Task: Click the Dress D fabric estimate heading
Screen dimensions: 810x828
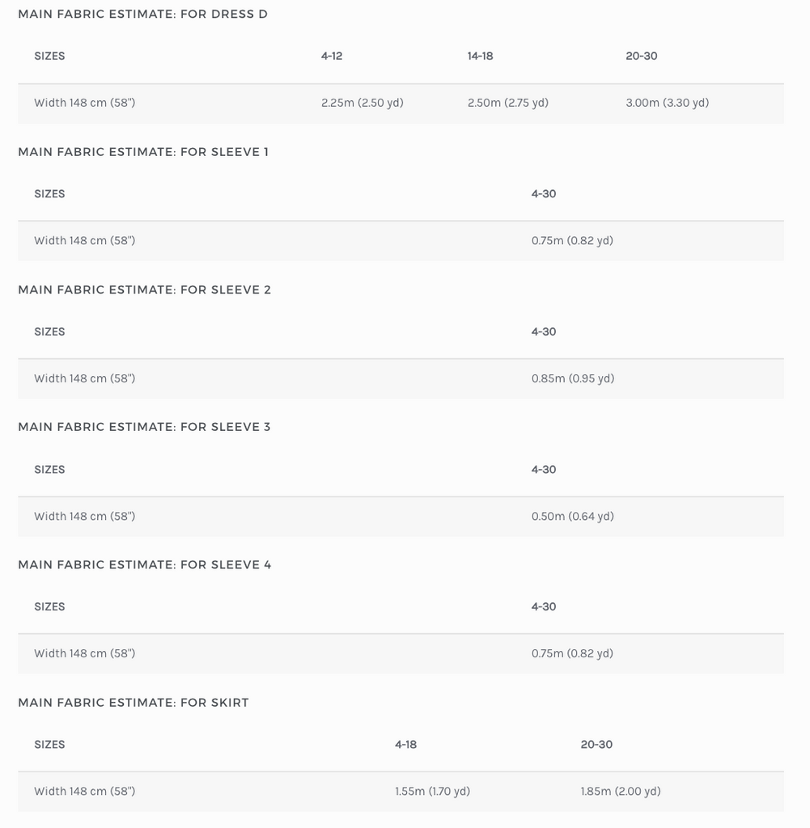Action: (x=142, y=14)
